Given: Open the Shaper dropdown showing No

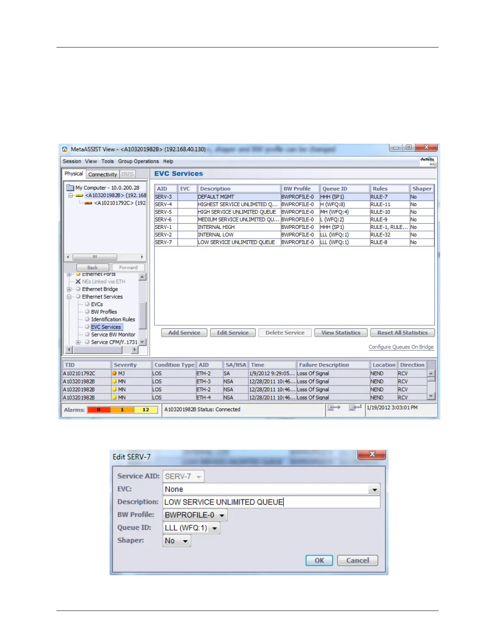Looking at the screenshot, I should point(186,541).
